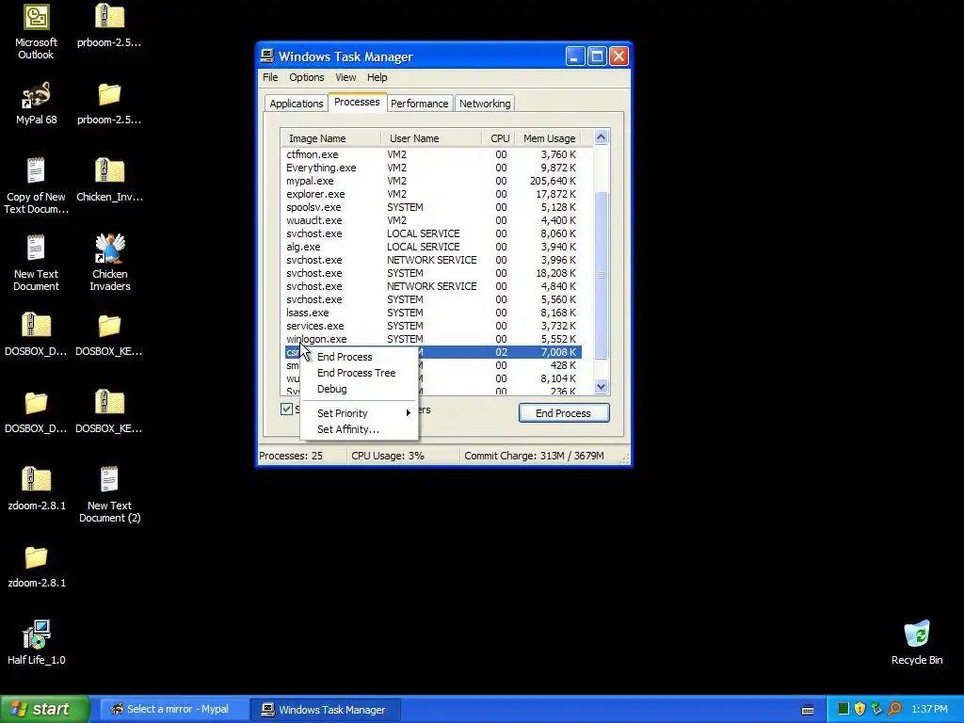964x723 pixels.
Task: Open the File menu
Action: pyautogui.click(x=270, y=77)
